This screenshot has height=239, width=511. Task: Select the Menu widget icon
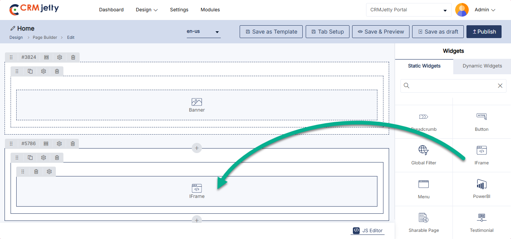click(423, 184)
